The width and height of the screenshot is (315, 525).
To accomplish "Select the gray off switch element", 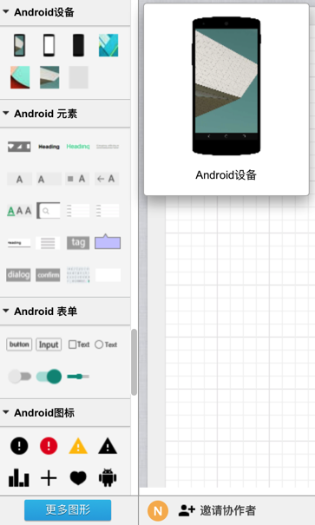I will tap(19, 377).
